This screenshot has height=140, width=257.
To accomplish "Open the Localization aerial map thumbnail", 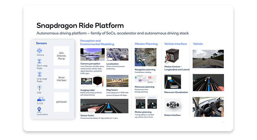I will pos(117,55).
